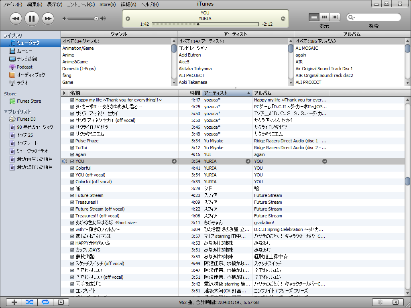Select Anime&Game genre
Viewport: 411px width, 308px height.
click(x=116, y=62)
